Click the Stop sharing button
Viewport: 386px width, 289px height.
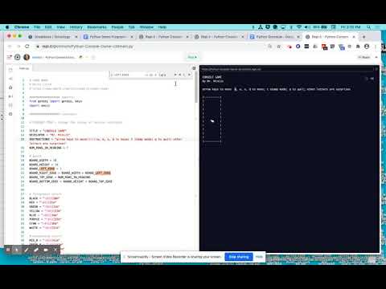(239, 257)
